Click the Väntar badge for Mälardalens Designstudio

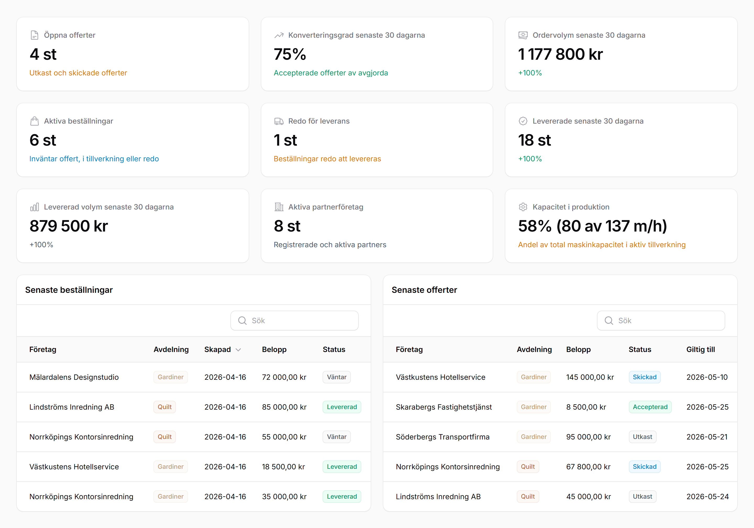[336, 377]
